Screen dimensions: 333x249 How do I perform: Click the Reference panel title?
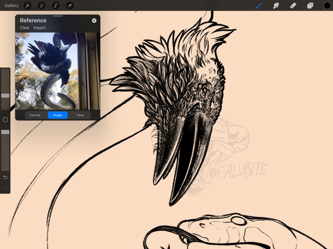click(33, 20)
